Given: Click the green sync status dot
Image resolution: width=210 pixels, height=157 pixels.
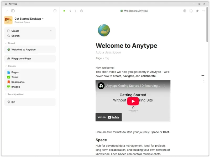Looking at the screenshot, I should [64, 11].
